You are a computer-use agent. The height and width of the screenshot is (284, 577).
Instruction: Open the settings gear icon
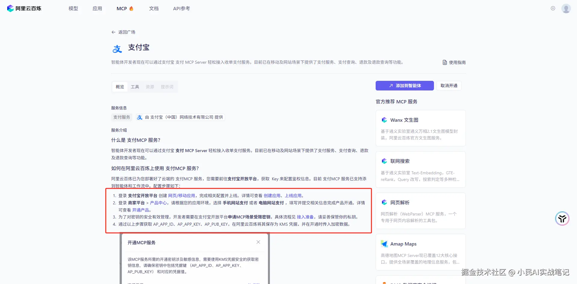(553, 8)
